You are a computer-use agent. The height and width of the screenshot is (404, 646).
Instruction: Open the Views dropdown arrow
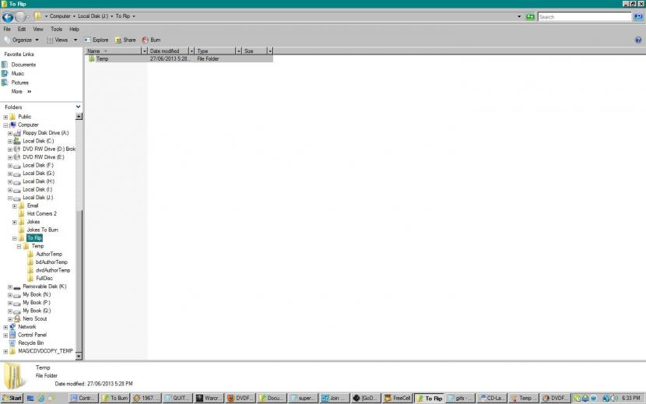pos(75,40)
